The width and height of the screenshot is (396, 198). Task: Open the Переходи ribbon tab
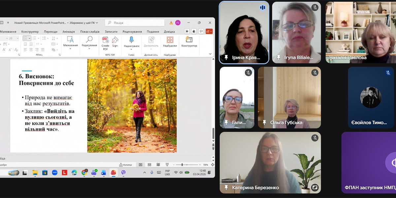tap(50, 32)
